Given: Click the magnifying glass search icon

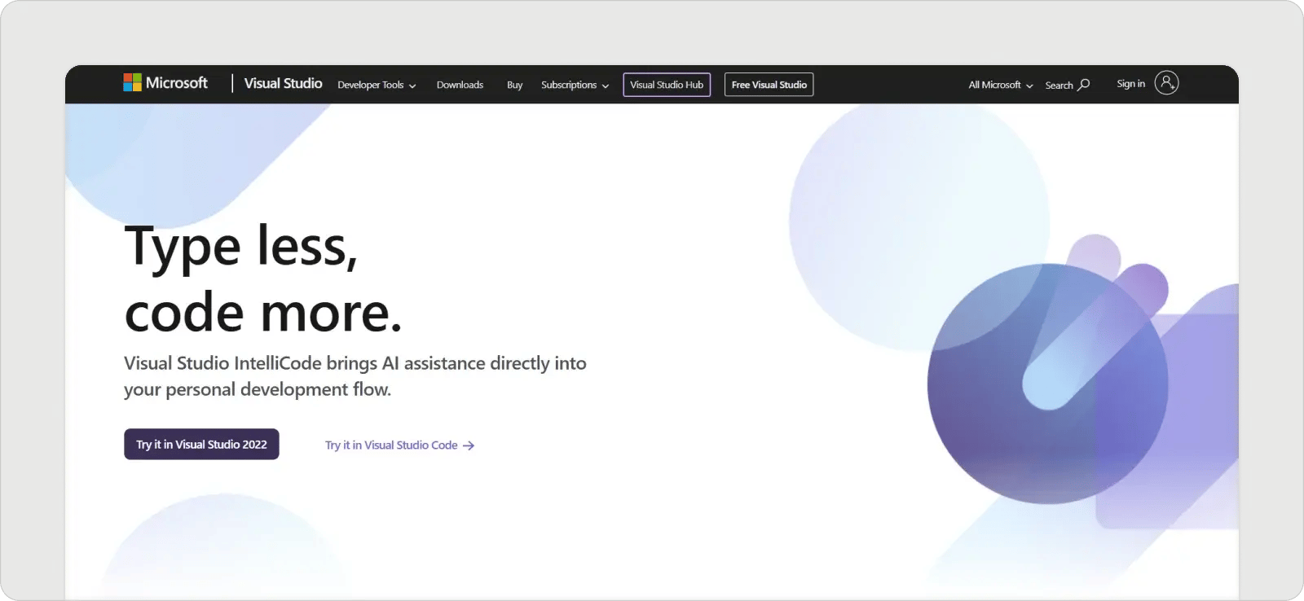Looking at the screenshot, I should pos(1084,85).
